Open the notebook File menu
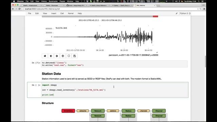Viewport: 217px width, 122px height. (29, 14)
